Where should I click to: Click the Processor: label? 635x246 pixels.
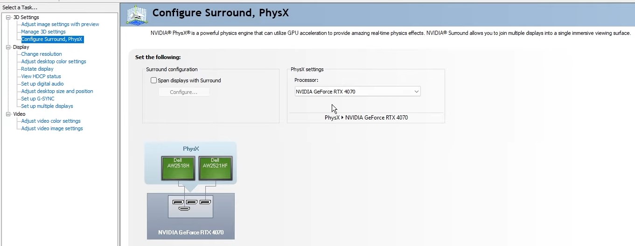pyautogui.click(x=306, y=80)
